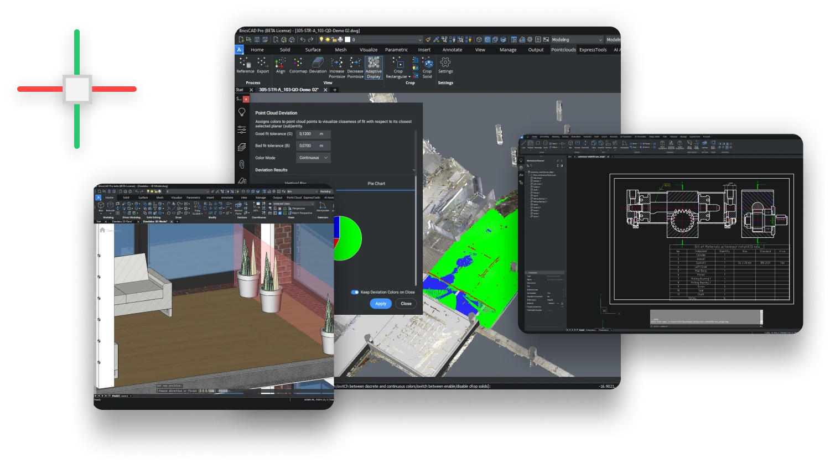
Task: Toggle the Adaptive Display button
Action: click(373, 67)
